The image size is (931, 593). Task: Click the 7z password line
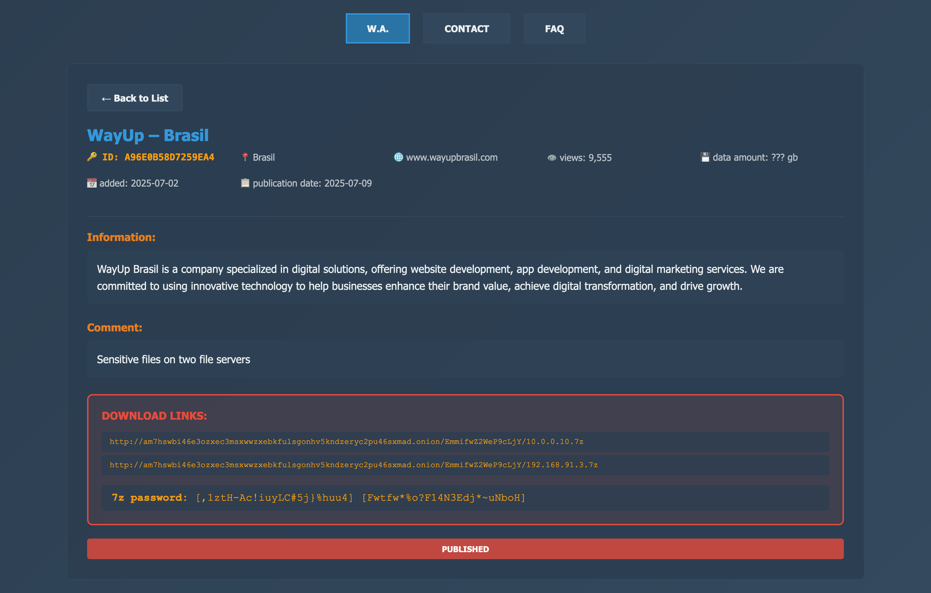(x=465, y=498)
